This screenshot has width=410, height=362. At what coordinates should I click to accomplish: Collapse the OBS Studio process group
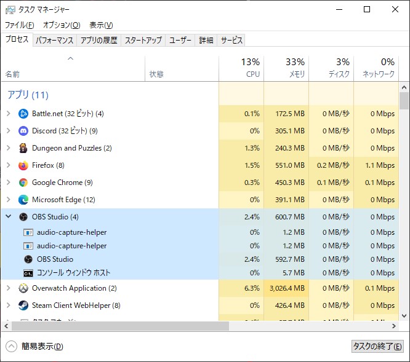(x=9, y=216)
